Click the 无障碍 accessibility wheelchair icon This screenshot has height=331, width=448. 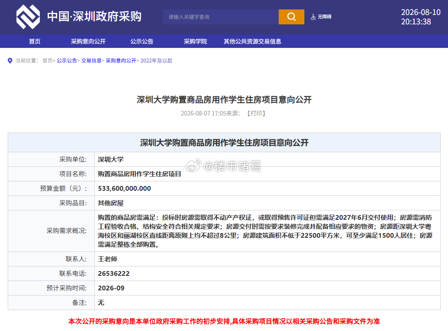pyautogui.click(x=313, y=17)
